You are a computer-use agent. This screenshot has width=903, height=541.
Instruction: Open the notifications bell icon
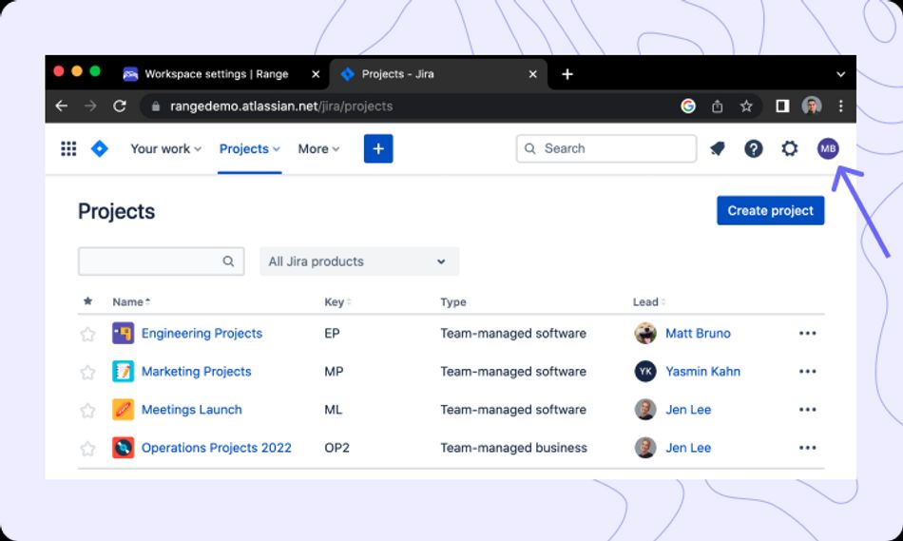(717, 148)
